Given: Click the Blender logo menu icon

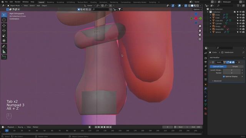Looking at the screenshot, I should (x=3, y=2).
